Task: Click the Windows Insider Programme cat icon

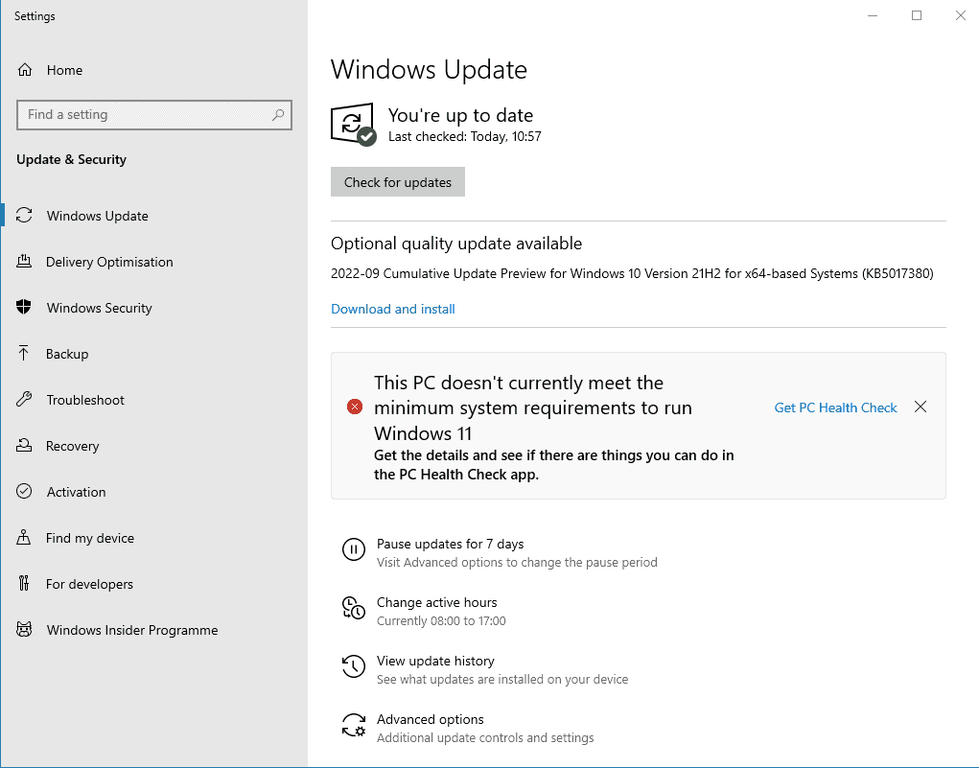Action: (24, 629)
